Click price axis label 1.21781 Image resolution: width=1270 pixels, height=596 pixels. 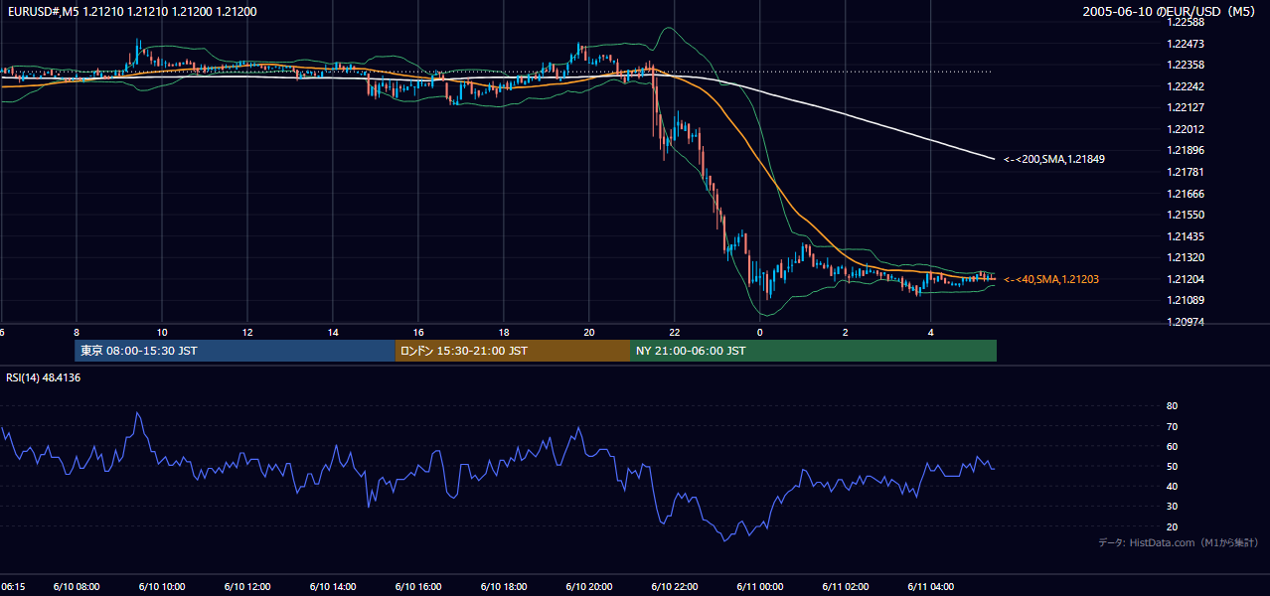[x=1187, y=172]
